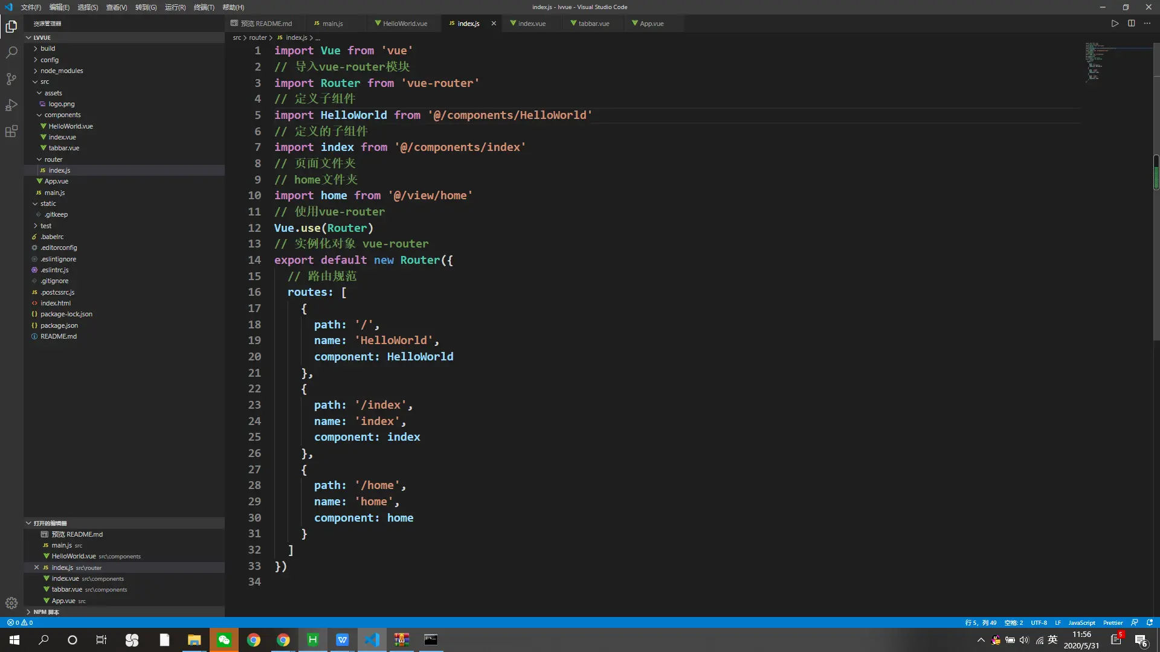Open the Search view in activity bar
1160x652 pixels.
point(11,53)
